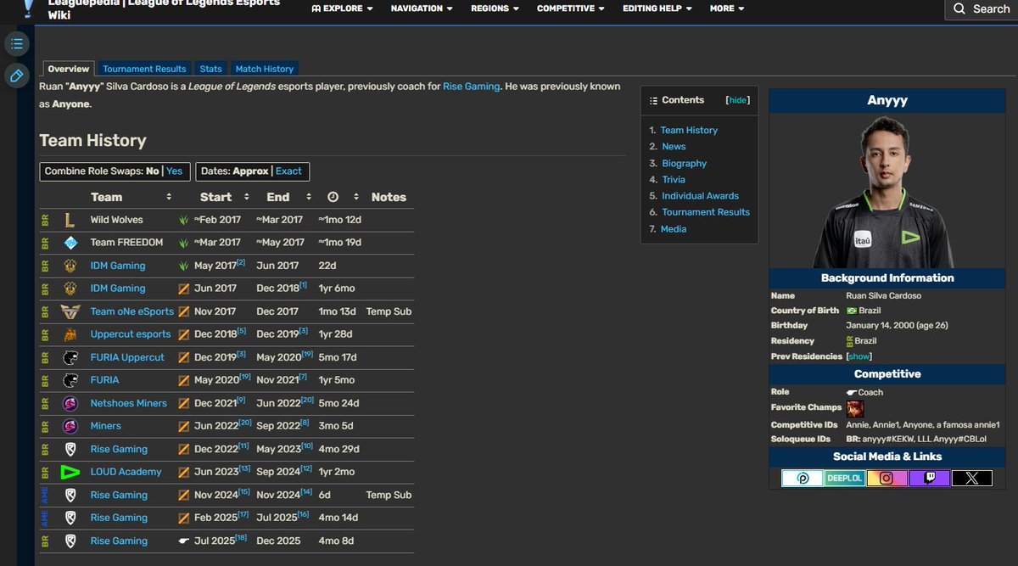
Task: Hide the Contents box
Action: tap(738, 100)
